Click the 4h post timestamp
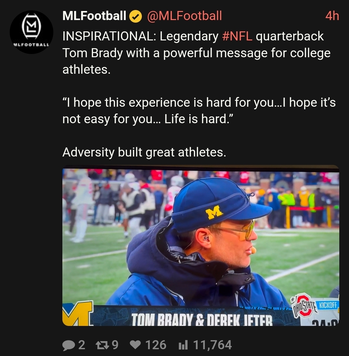349x356 pixels. 332,16
